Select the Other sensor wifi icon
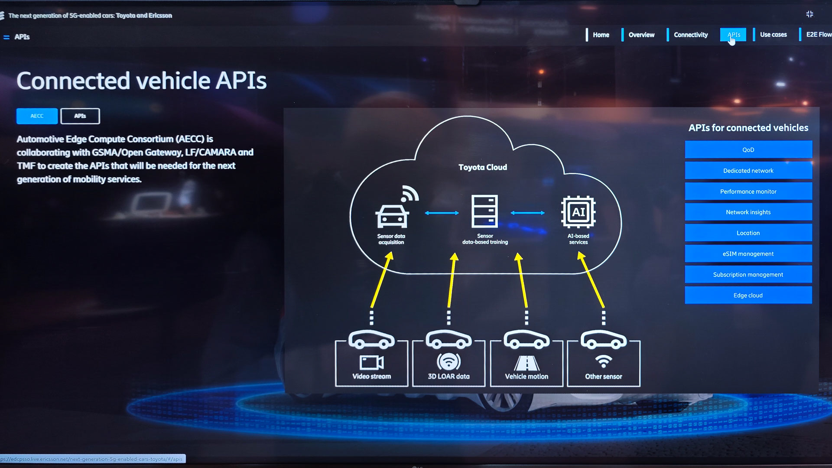 click(x=603, y=361)
